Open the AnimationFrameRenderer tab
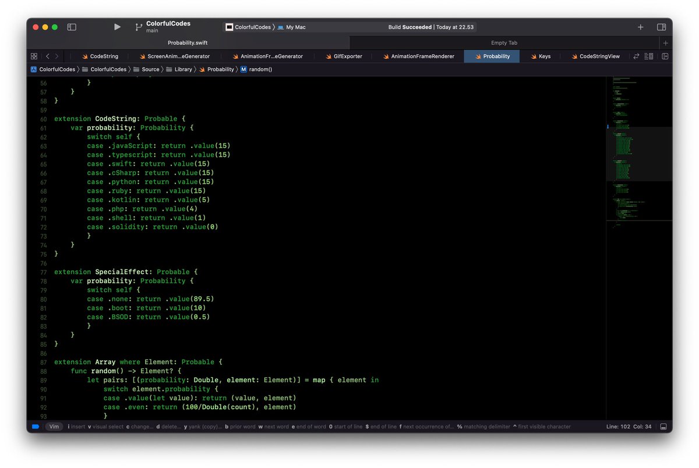Viewport: 699px width, 468px height. tap(418, 56)
